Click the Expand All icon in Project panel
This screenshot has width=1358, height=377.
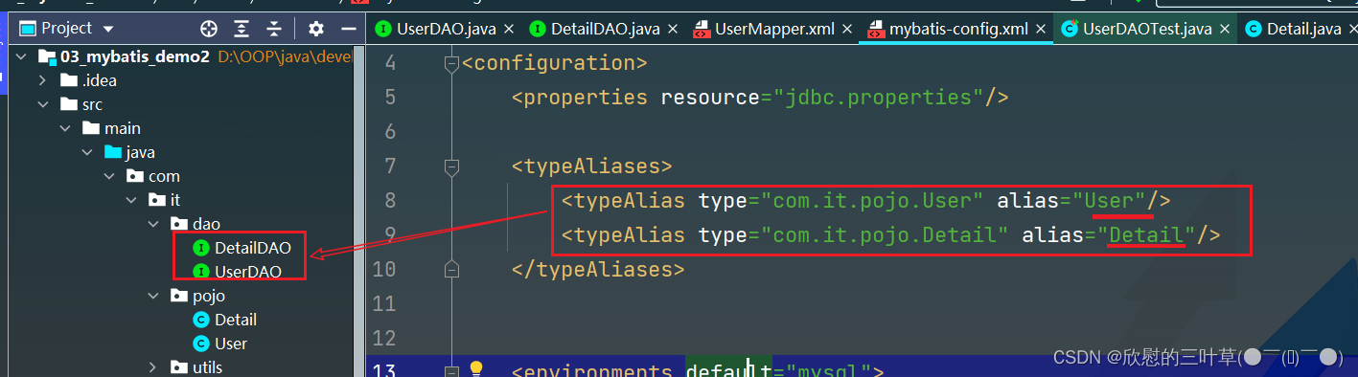point(242,29)
